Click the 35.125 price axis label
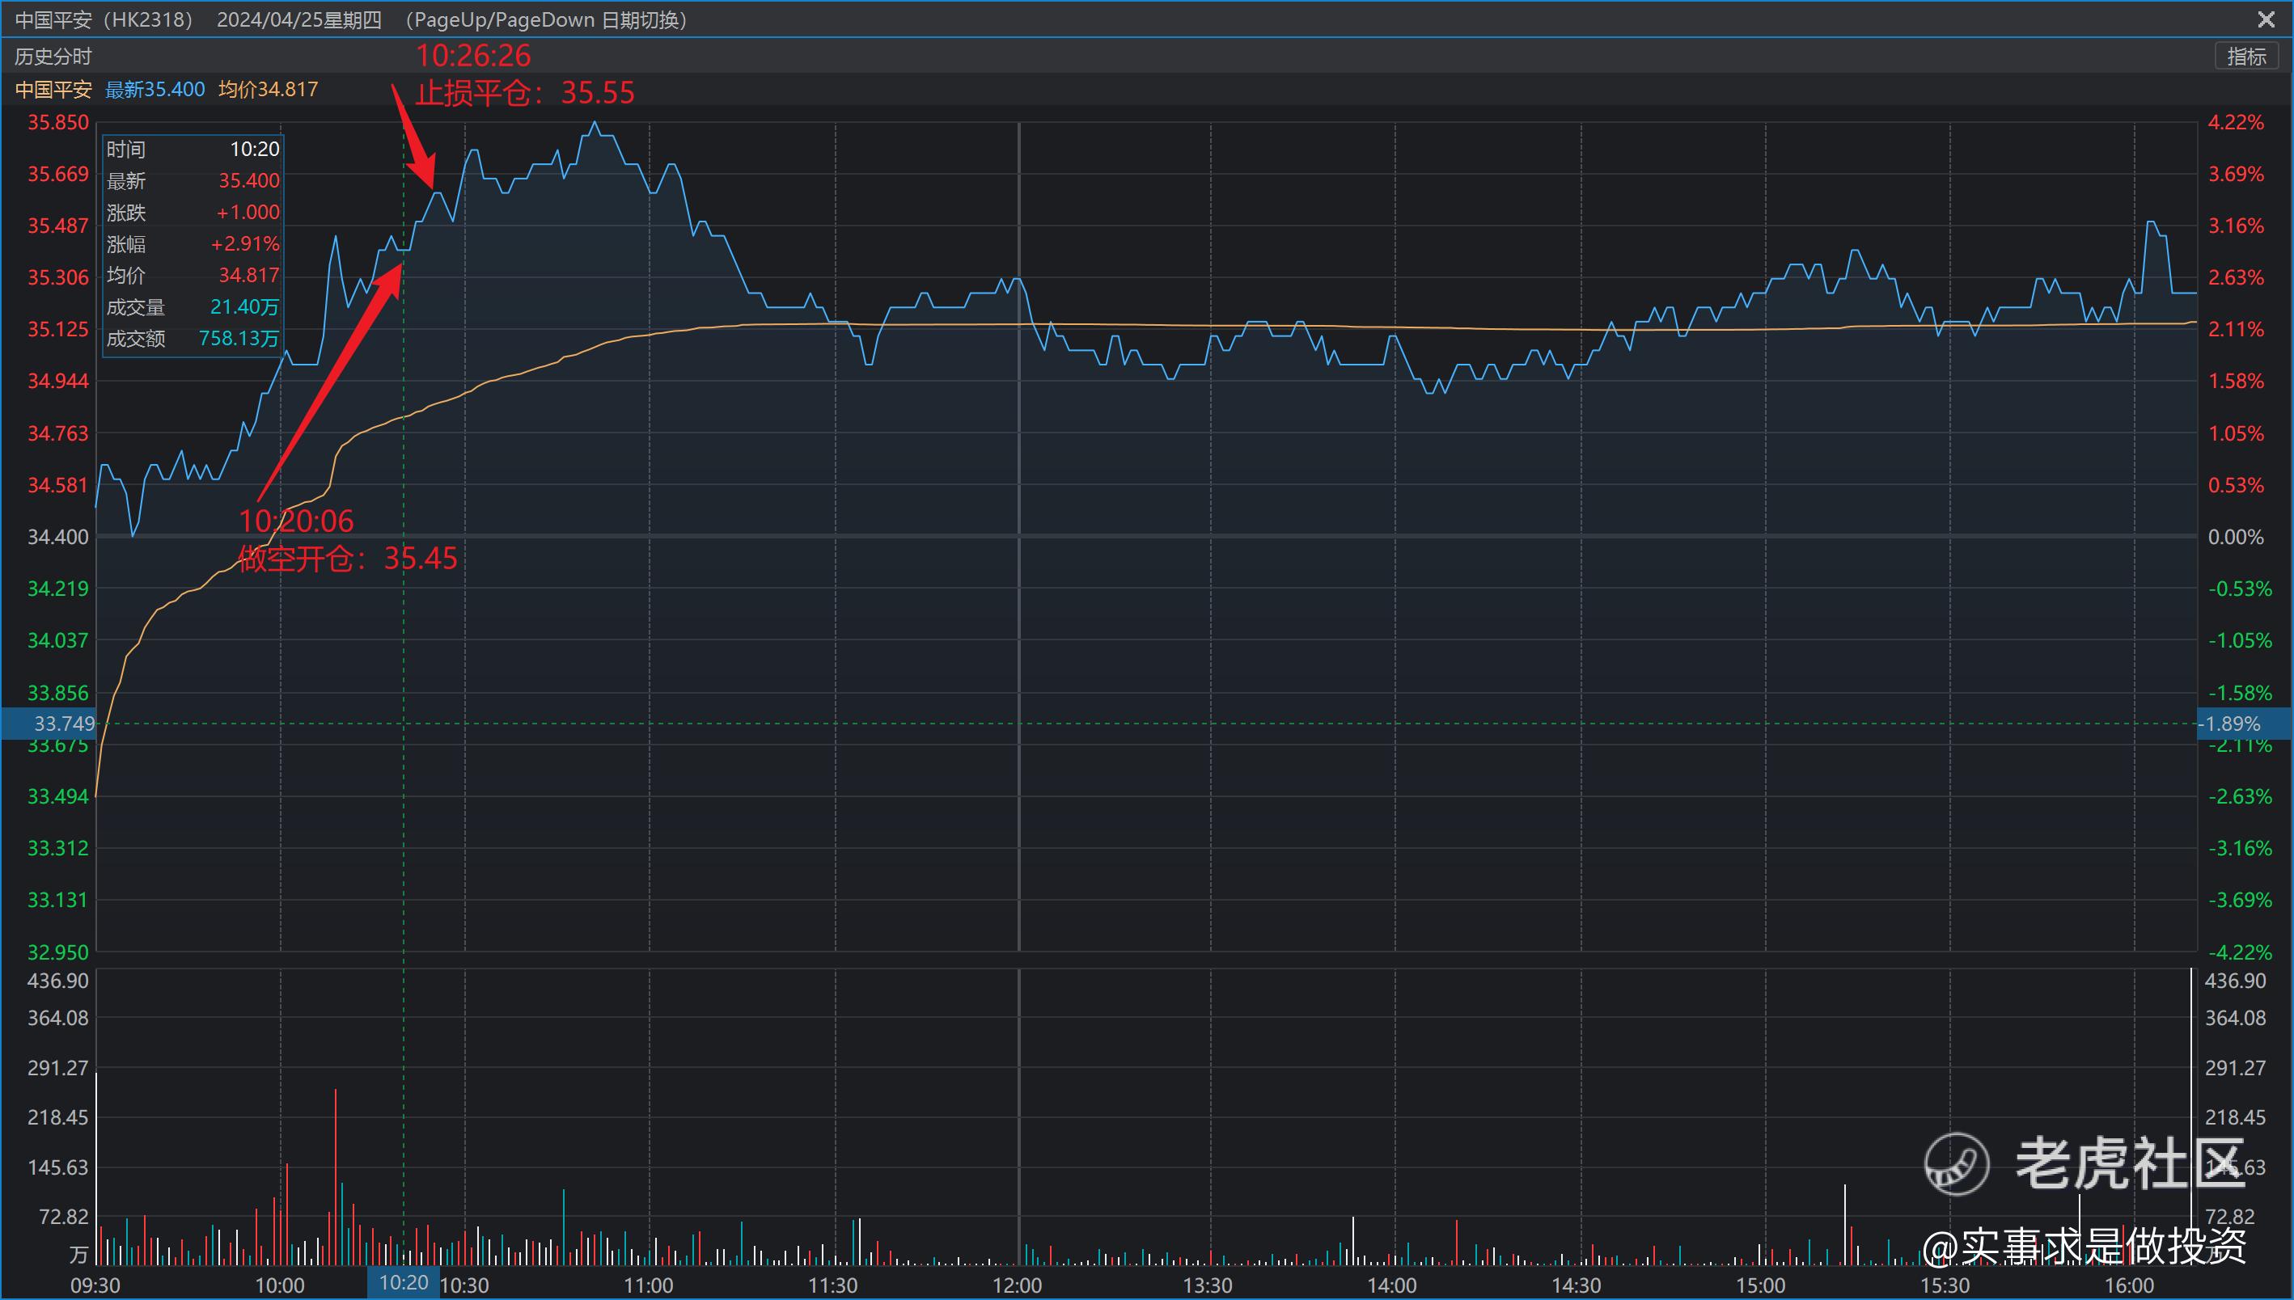Screen dimensions: 2294x1300 click(x=58, y=330)
